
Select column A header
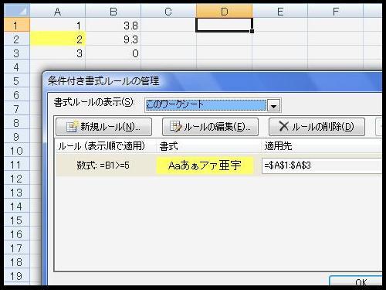[58, 12]
